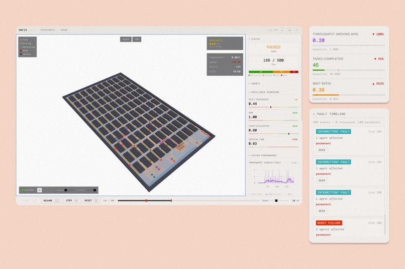The image size is (405, 269).
Task: Click Tasks Completed value 45
Action: click(x=316, y=65)
